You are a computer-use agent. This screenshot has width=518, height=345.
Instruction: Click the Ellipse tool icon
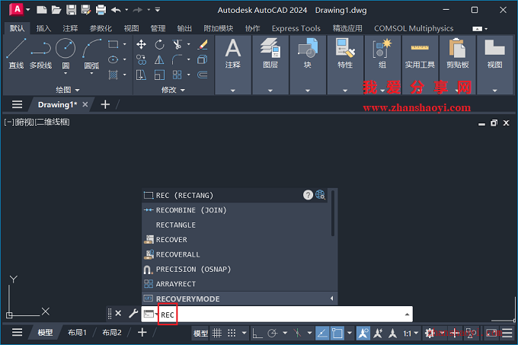[x=114, y=59]
